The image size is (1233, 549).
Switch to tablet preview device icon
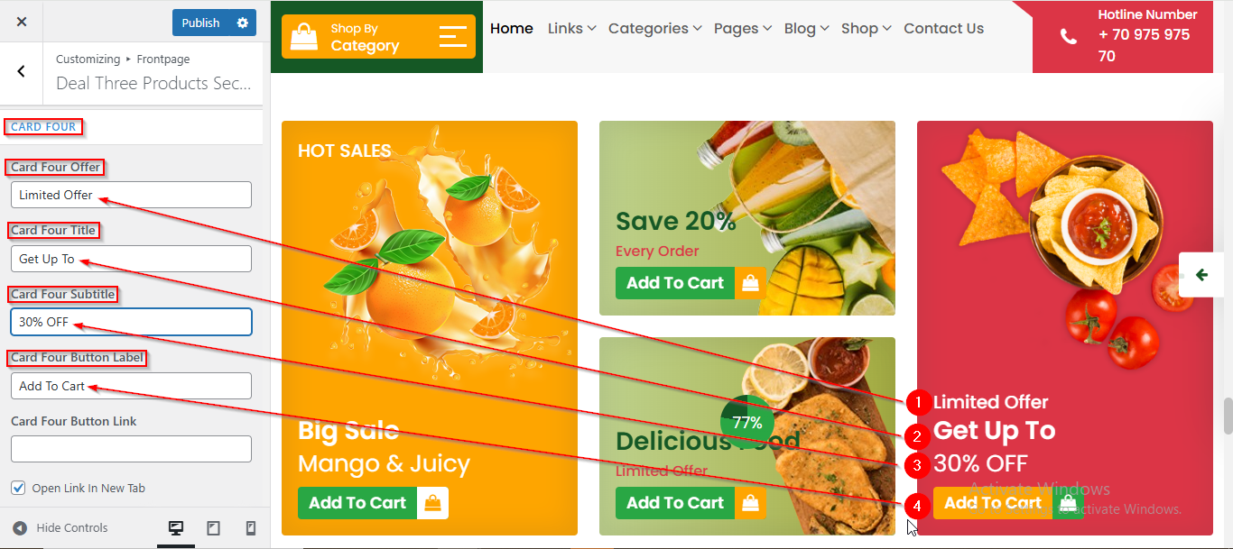point(214,528)
